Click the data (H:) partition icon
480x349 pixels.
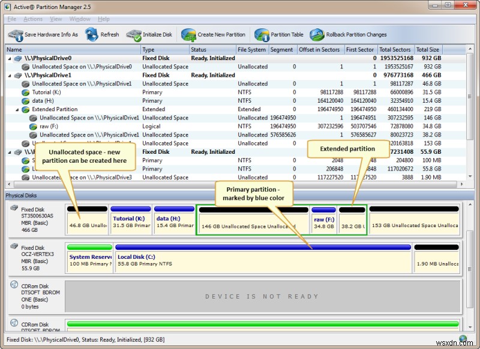click(x=25, y=101)
